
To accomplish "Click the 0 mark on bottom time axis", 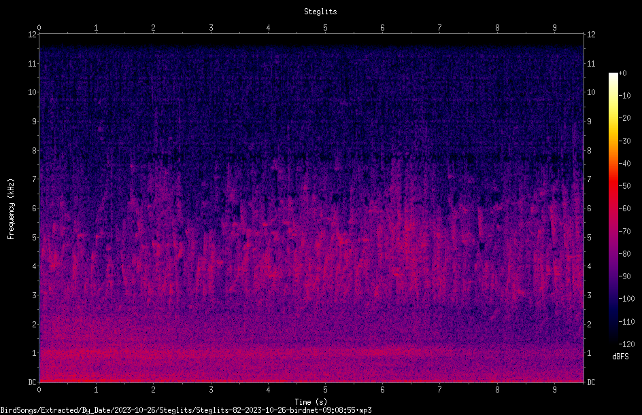I will pyautogui.click(x=39, y=390).
